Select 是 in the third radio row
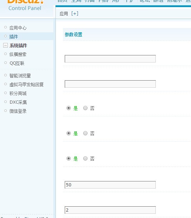The height and width of the screenshot is (218, 191). click(x=69, y=158)
